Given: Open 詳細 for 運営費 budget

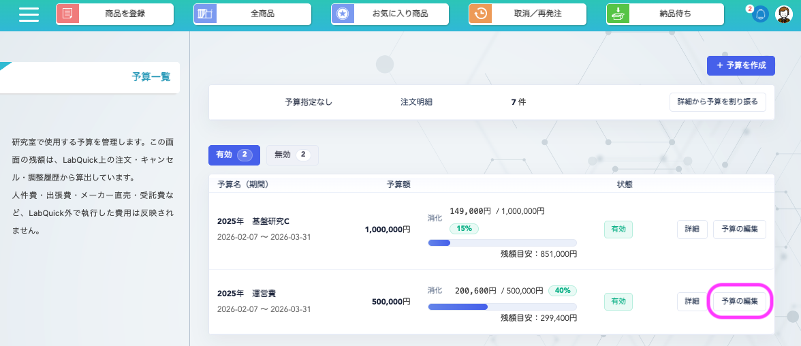Looking at the screenshot, I should (691, 301).
